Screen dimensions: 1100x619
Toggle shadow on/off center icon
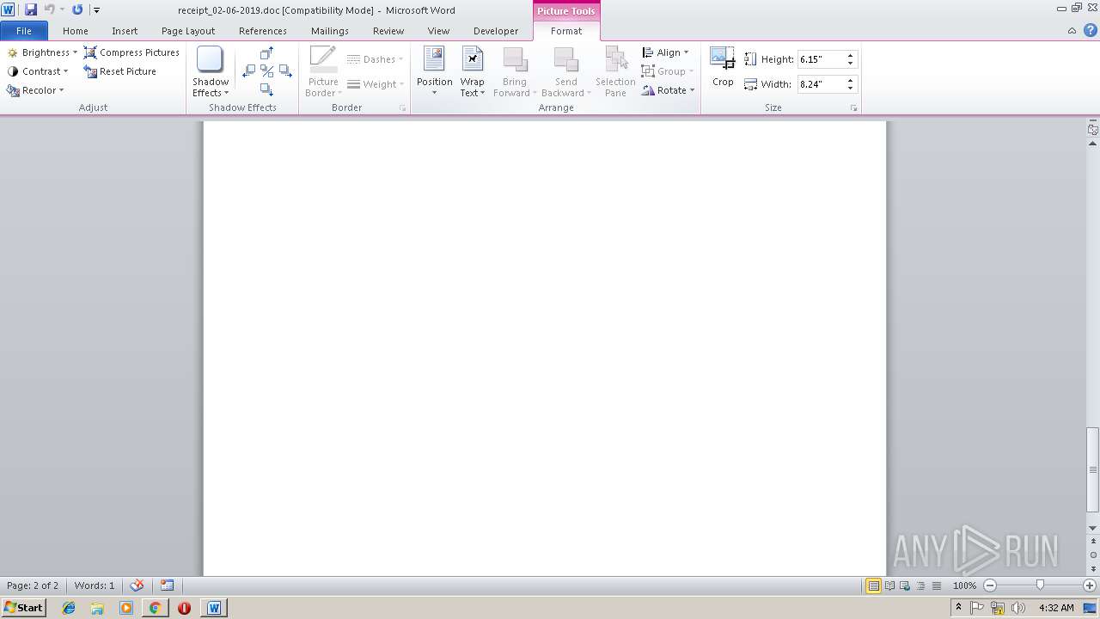[266, 71]
